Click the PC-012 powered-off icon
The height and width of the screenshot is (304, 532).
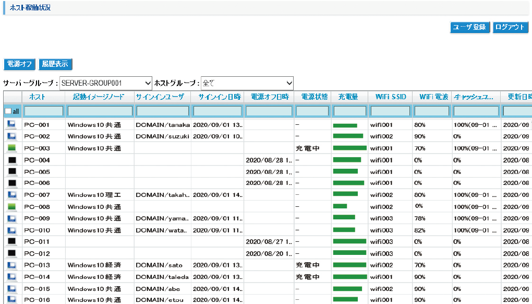tap(12, 253)
